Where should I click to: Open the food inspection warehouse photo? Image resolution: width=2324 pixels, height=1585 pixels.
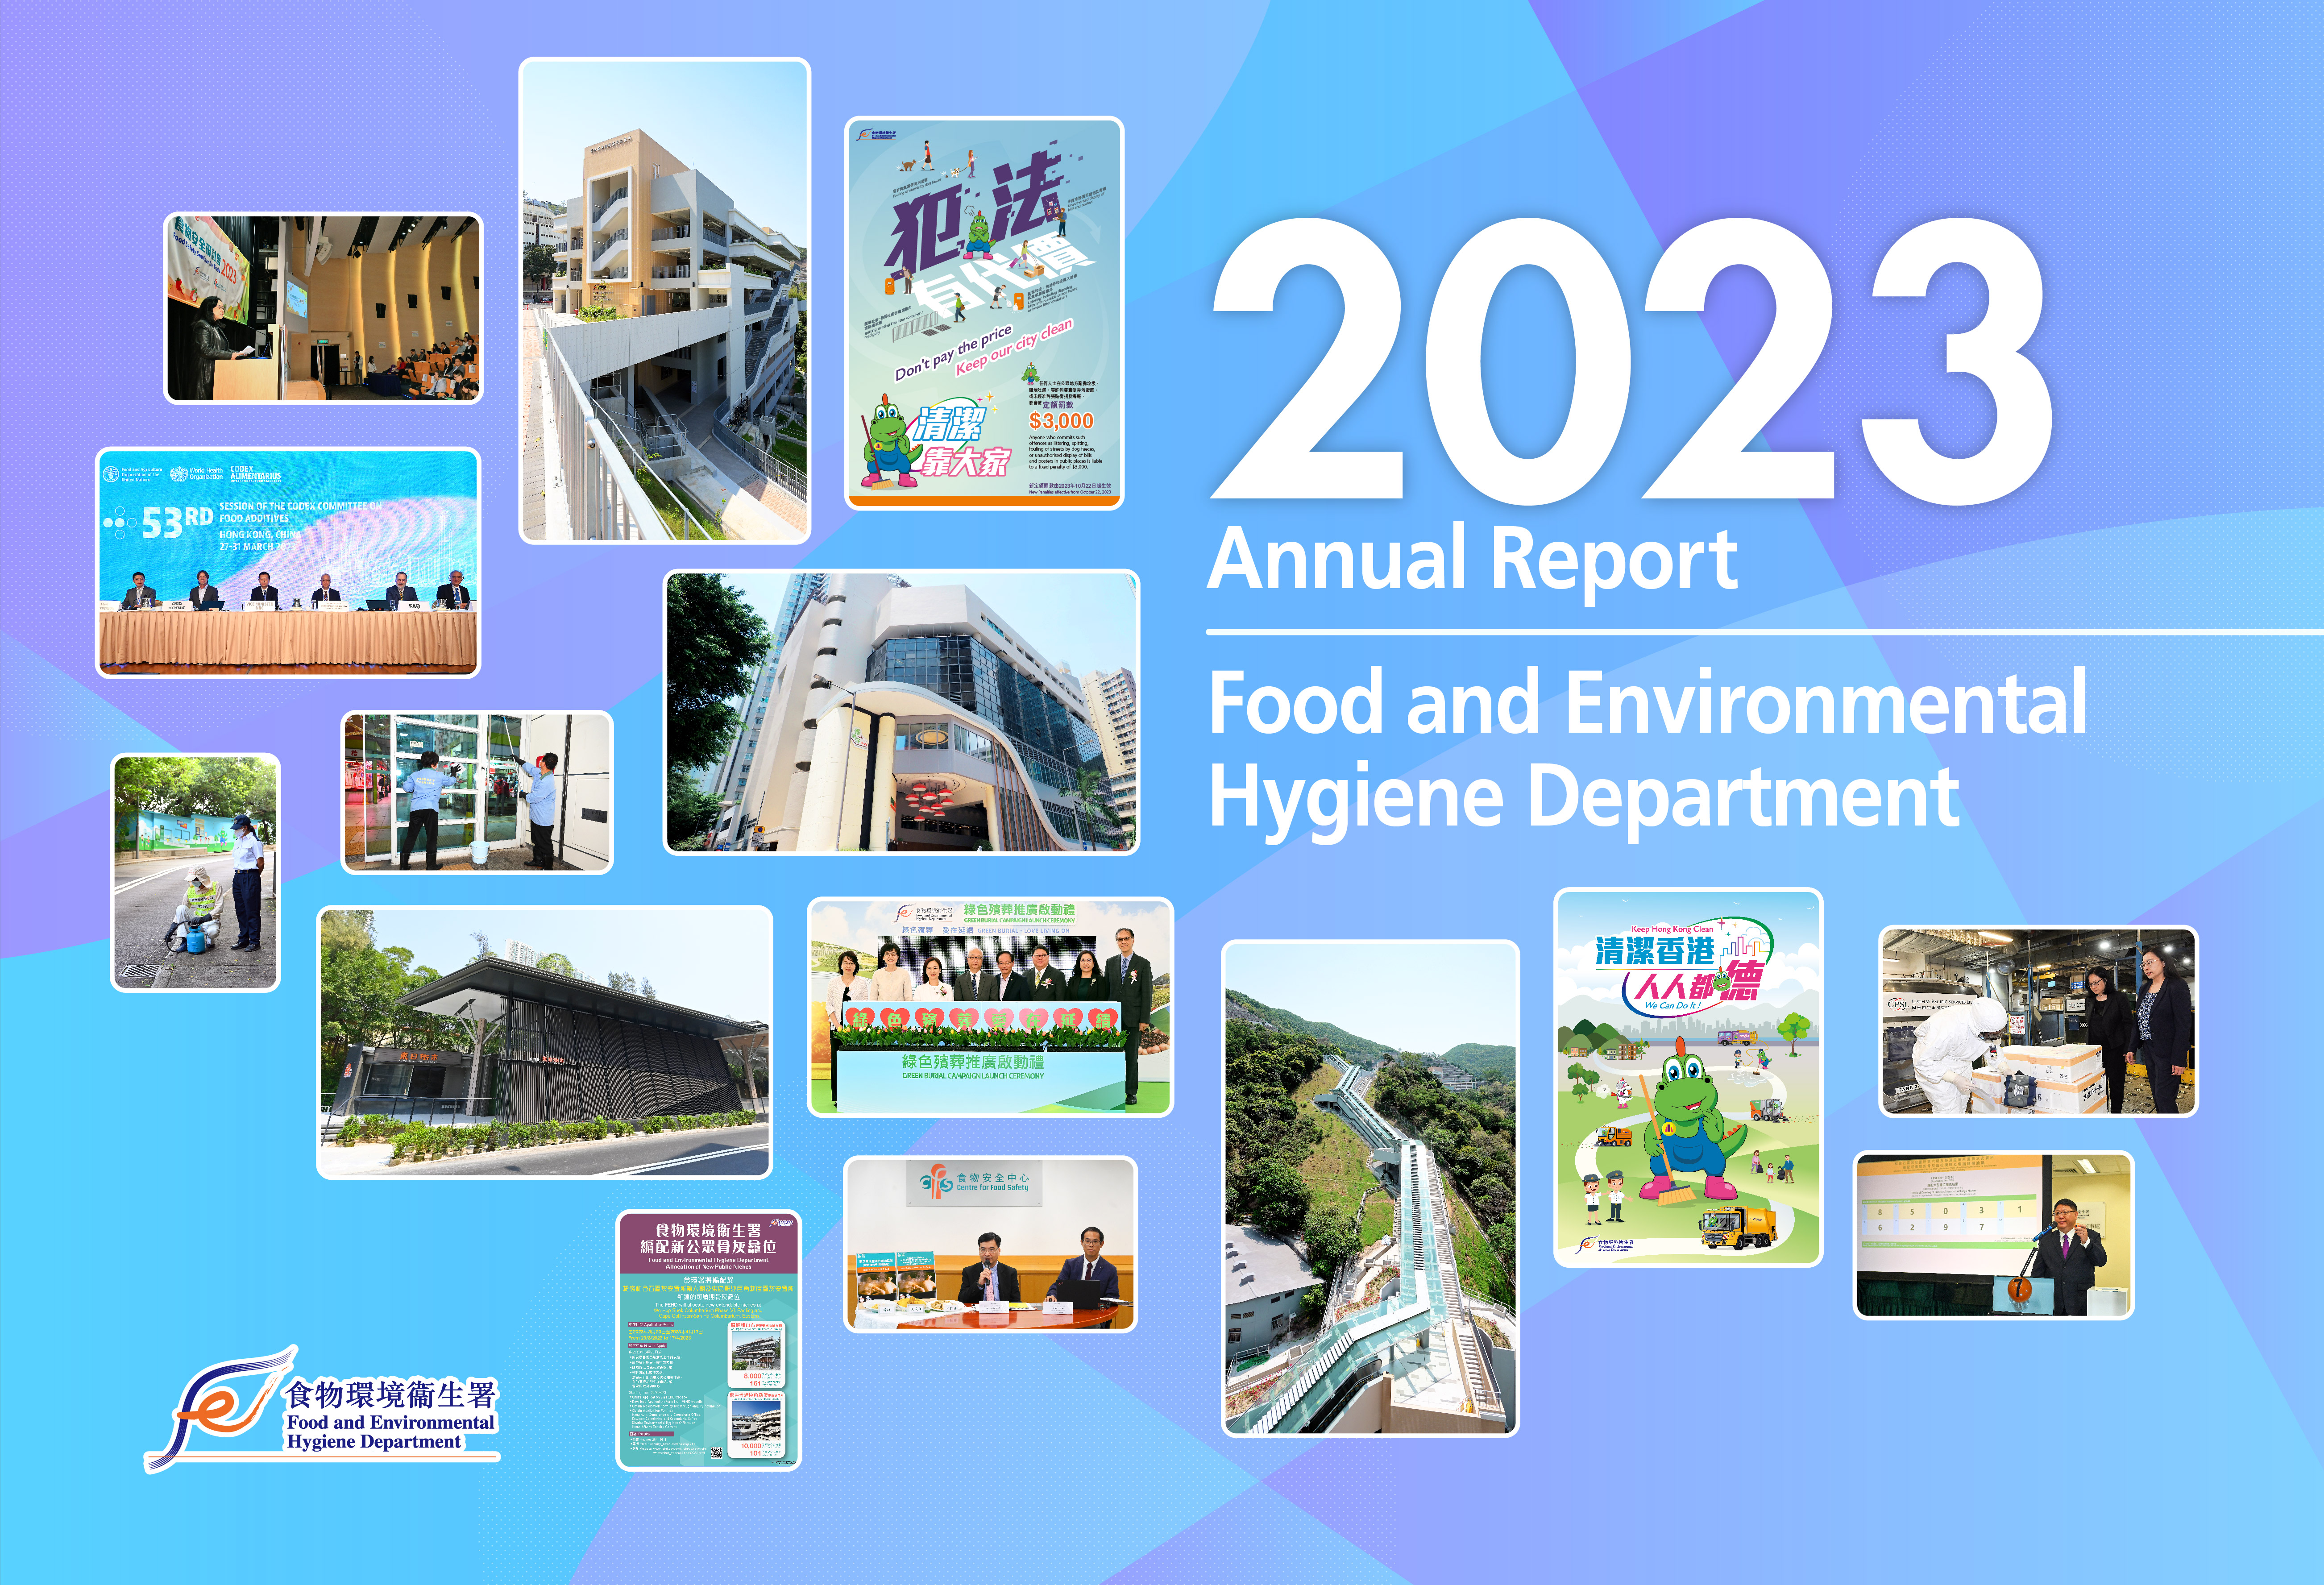click(x=2038, y=1021)
